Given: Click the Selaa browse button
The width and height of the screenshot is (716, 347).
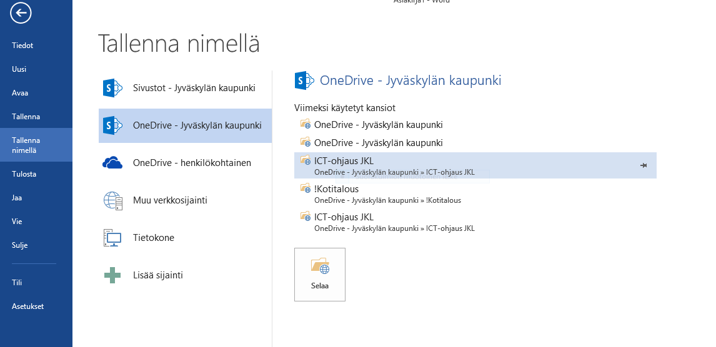Looking at the screenshot, I should 319,275.
